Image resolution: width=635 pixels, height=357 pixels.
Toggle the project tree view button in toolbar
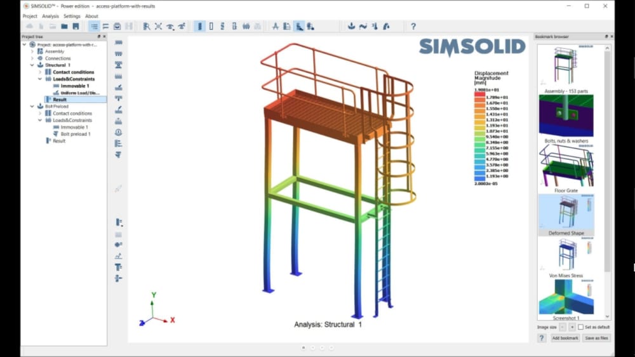pos(95,26)
